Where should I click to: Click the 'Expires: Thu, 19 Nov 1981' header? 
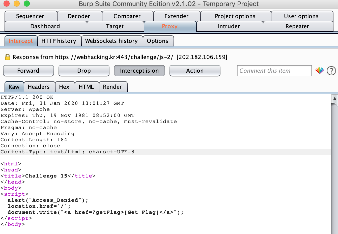[68, 115]
